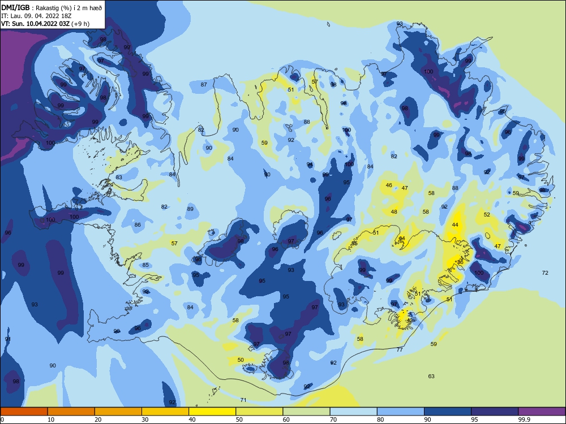Click the legend tick label '10'

(51, 419)
